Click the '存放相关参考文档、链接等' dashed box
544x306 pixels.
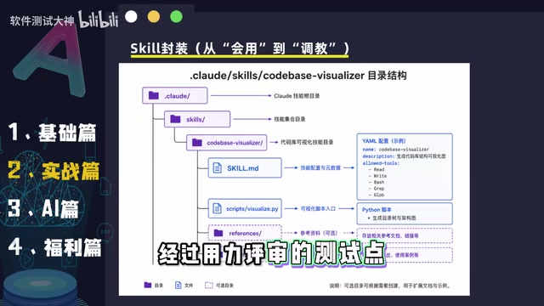(x=405, y=235)
